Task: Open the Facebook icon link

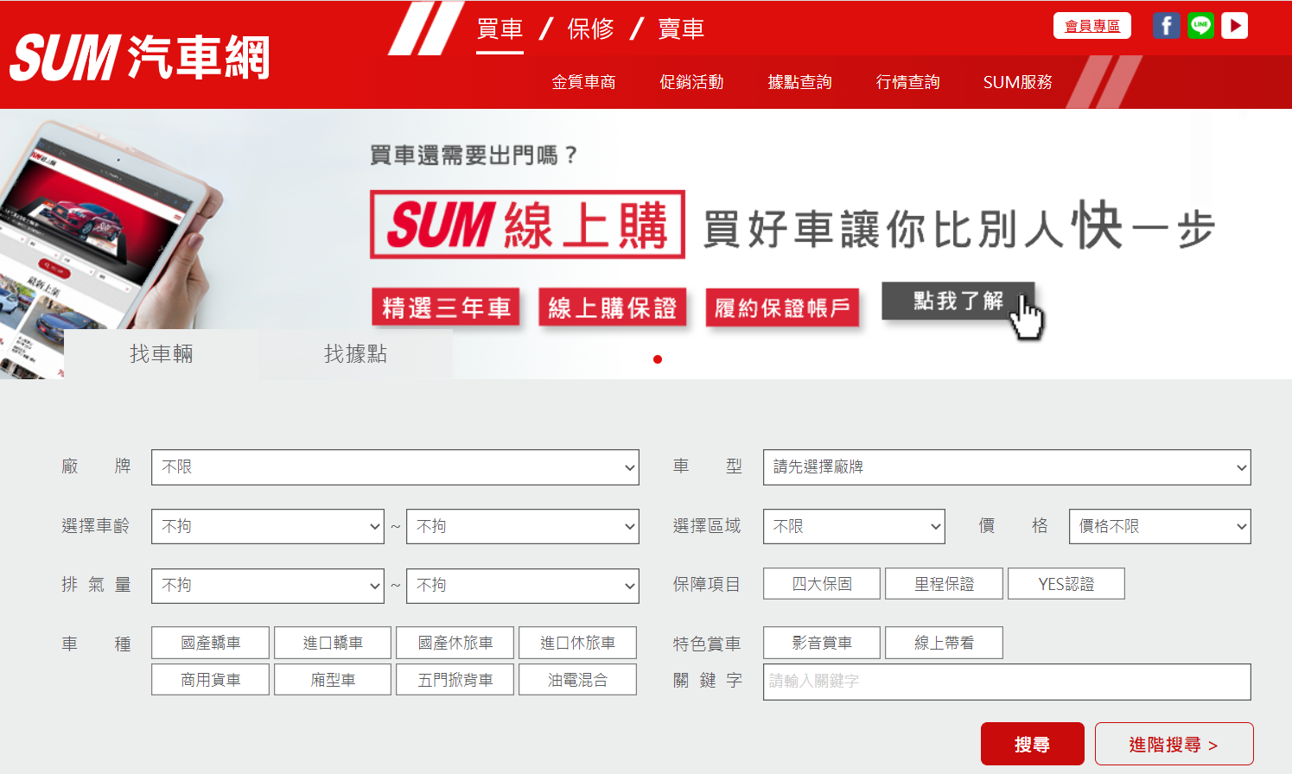Action: (1166, 26)
